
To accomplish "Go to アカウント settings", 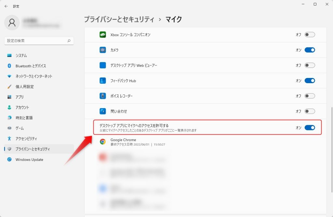I will click(39, 107).
